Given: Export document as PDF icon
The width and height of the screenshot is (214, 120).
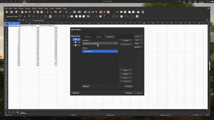Looking at the screenshot, I should [22, 12].
